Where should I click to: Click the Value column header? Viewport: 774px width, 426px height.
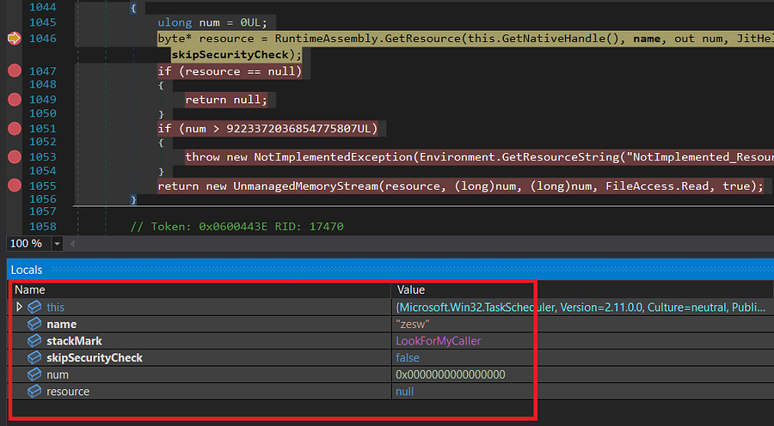tap(411, 289)
